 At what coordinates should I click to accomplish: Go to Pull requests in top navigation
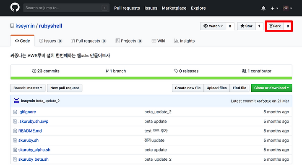click(x=127, y=8)
